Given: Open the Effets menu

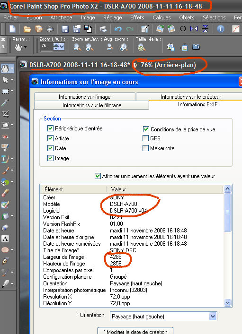Looking at the screenshot, I should [x=137, y=17].
